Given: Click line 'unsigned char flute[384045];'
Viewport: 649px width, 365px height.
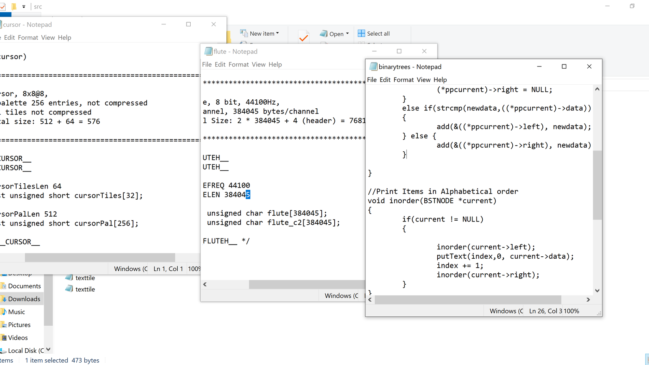Looking at the screenshot, I should [x=267, y=213].
